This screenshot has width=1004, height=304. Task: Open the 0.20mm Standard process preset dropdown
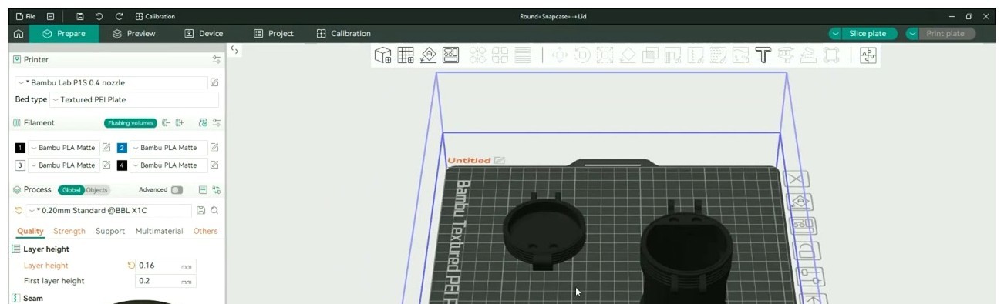[x=108, y=210]
